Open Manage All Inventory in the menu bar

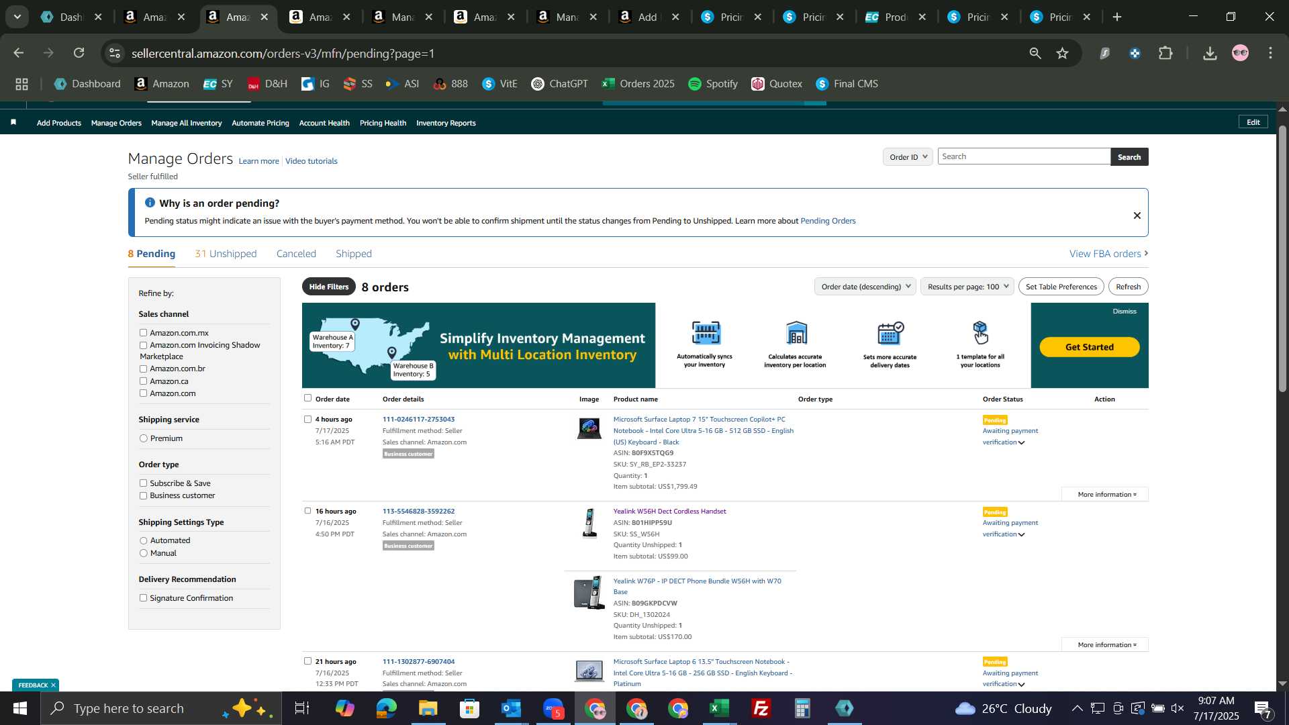[187, 123]
